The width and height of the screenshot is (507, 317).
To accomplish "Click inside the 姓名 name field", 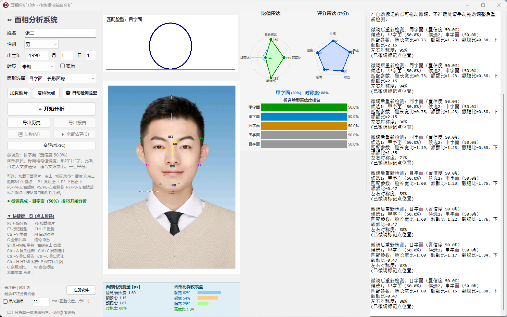I will pos(60,33).
